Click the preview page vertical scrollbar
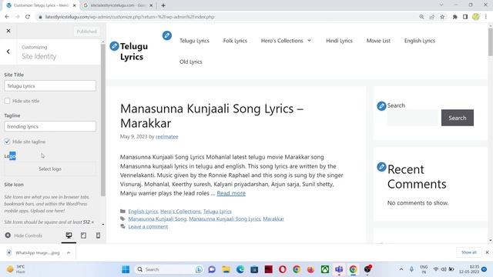 pos(490,42)
